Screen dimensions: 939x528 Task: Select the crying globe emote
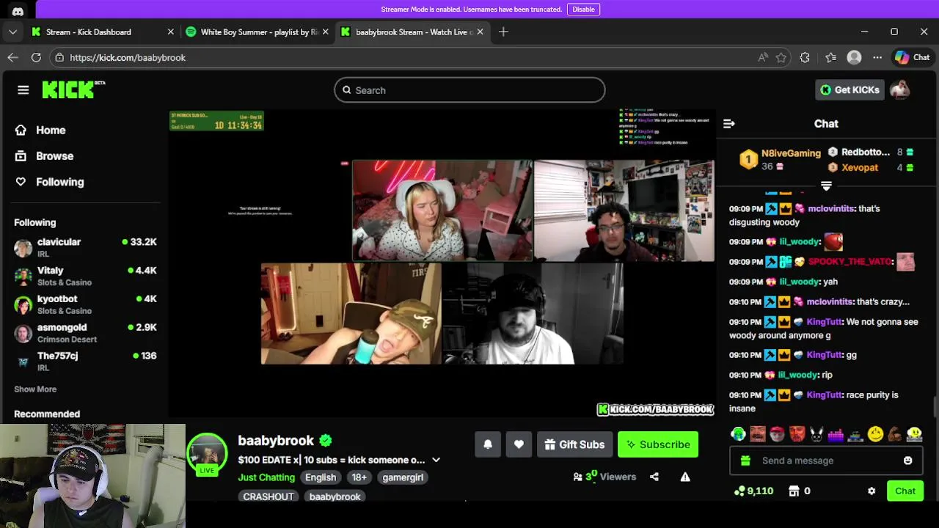pos(738,434)
